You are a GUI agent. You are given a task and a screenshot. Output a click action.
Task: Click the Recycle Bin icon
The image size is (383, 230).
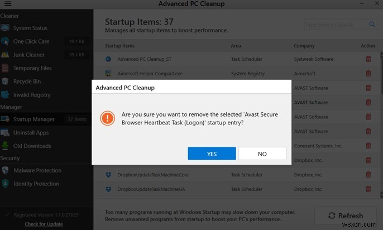point(6,82)
